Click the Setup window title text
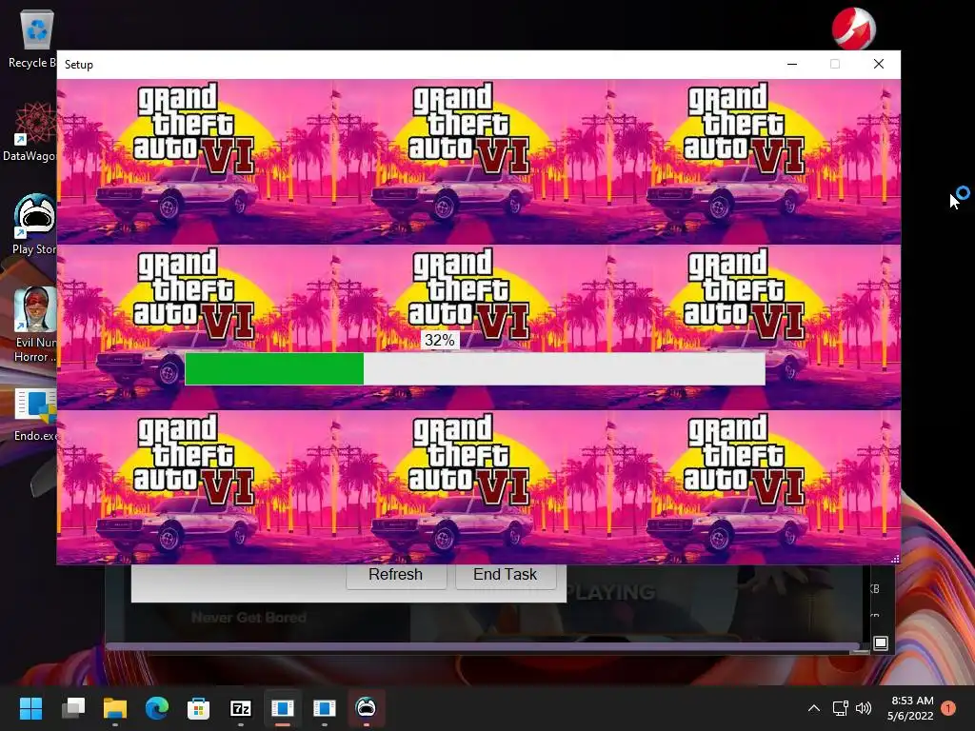Image resolution: width=975 pixels, height=731 pixels. [x=79, y=65]
